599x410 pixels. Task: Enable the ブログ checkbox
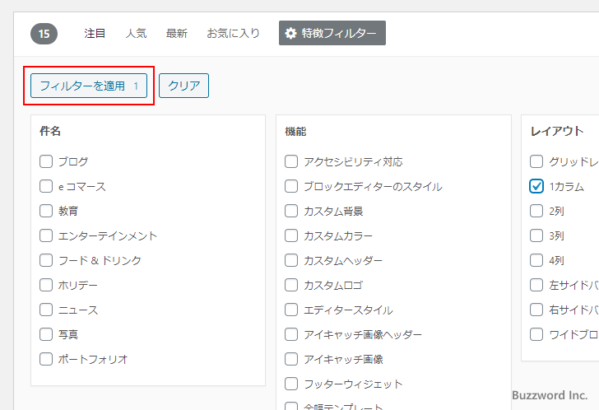[x=46, y=161]
